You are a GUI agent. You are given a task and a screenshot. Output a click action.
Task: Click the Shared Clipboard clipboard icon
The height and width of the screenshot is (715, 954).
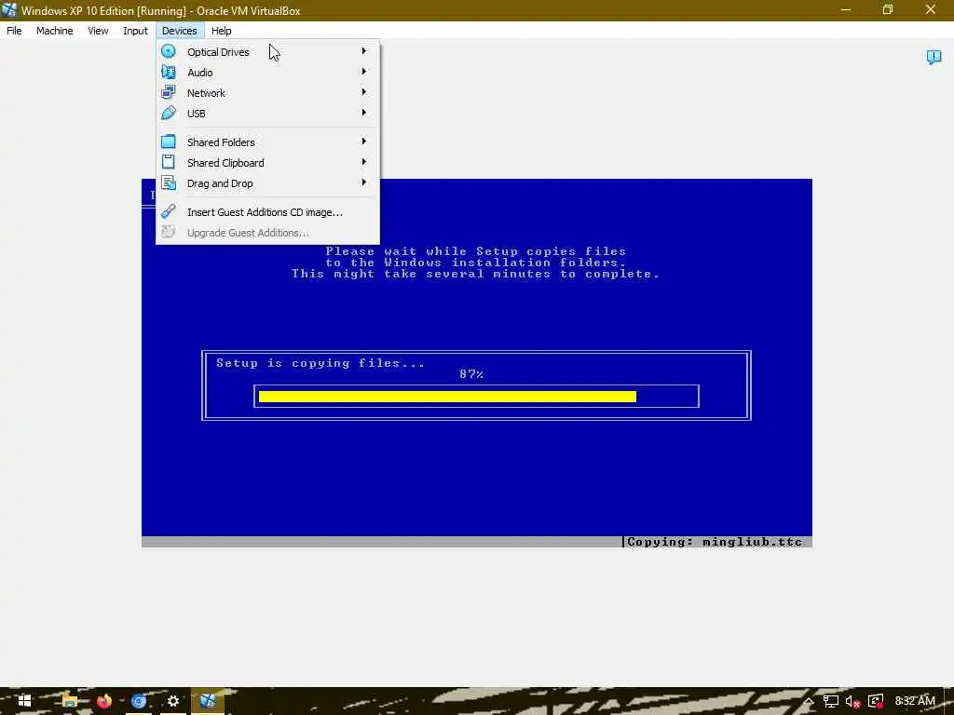[x=169, y=162]
